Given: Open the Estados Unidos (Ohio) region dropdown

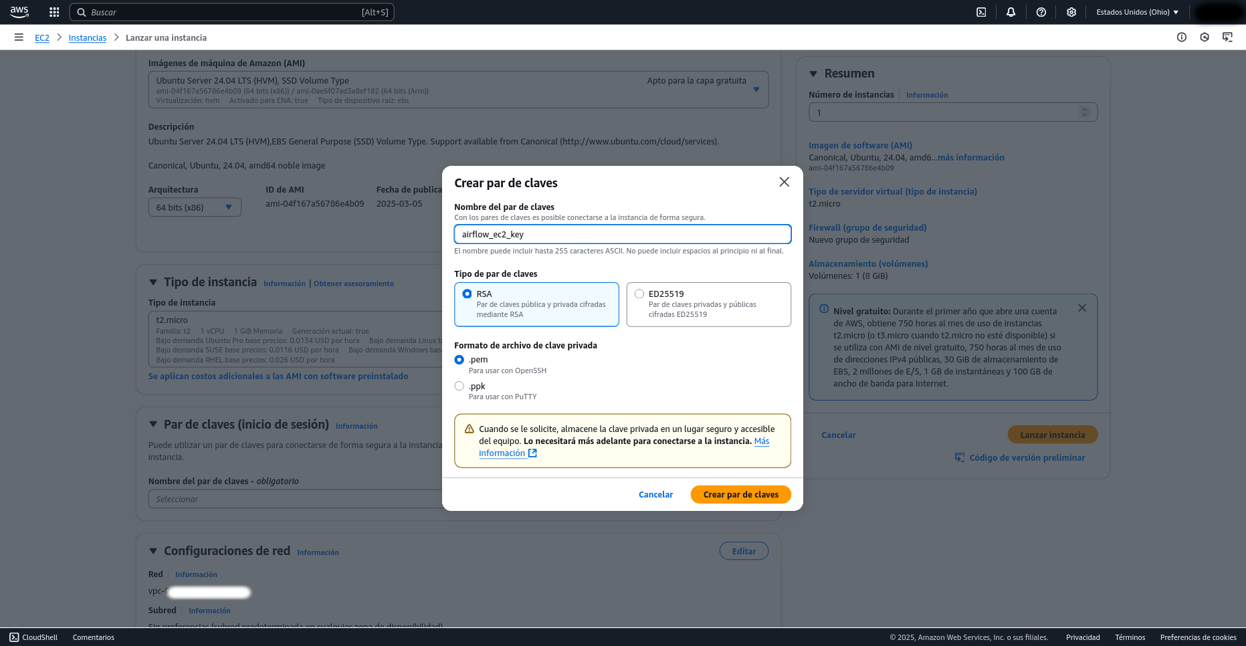Looking at the screenshot, I should click(1137, 12).
